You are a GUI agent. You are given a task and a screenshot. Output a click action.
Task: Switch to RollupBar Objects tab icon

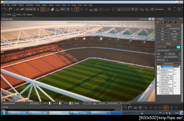click(158, 22)
